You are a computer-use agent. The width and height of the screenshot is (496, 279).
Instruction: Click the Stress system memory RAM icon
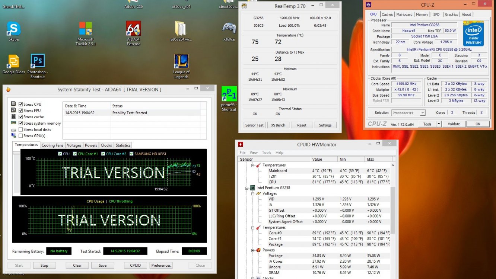pos(13,123)
